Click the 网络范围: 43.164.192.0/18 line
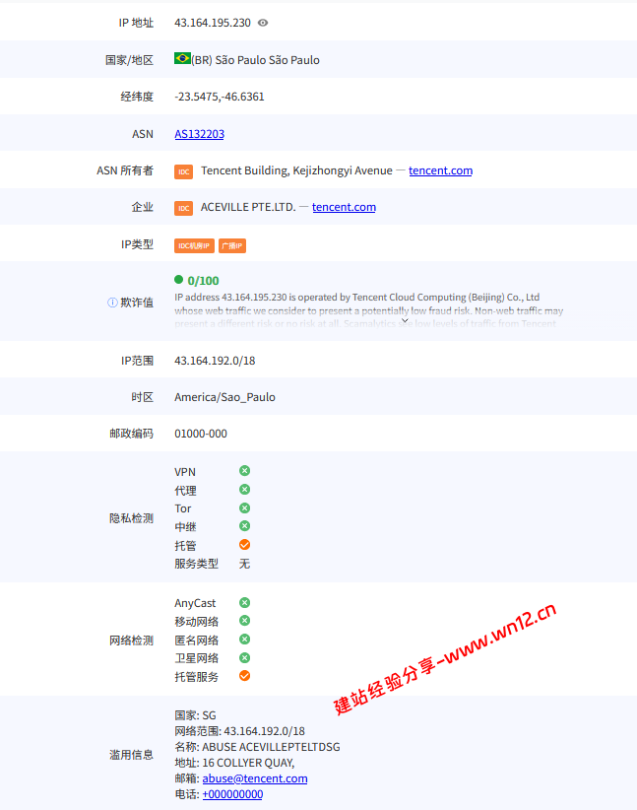The height and width of the screenshot is (810, 637). click(x=239, y=731)
